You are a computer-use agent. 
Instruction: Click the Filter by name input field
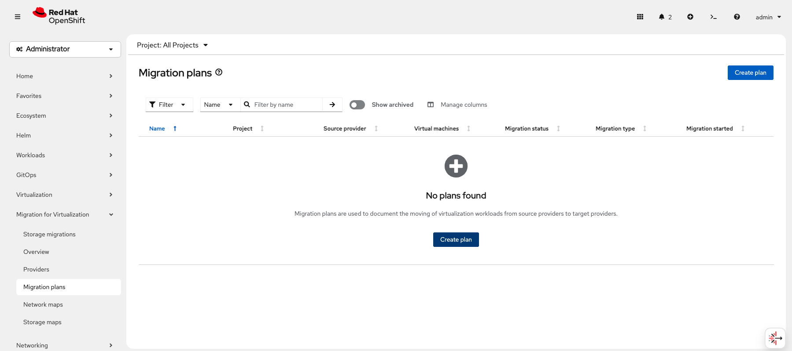[286, 105]
